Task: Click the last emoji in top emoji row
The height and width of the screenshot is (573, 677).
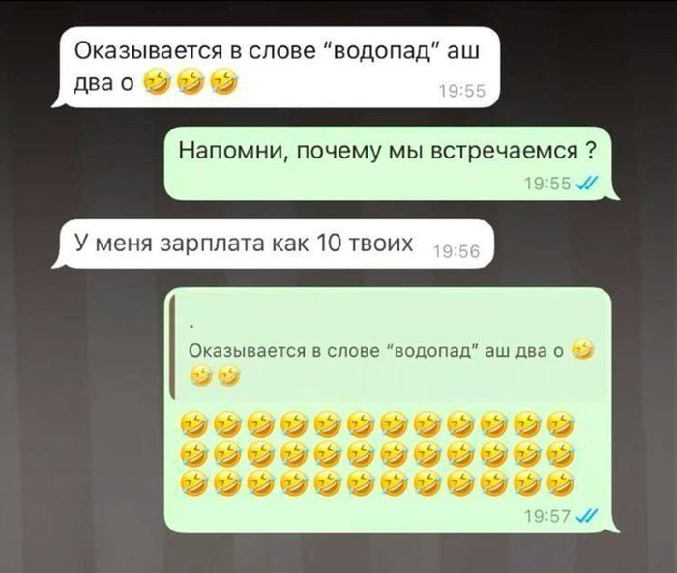Action: pos(560,423)
